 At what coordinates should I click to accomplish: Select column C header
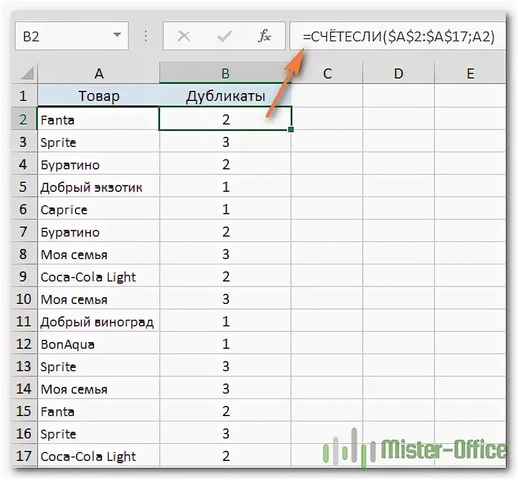coord(327,73)
